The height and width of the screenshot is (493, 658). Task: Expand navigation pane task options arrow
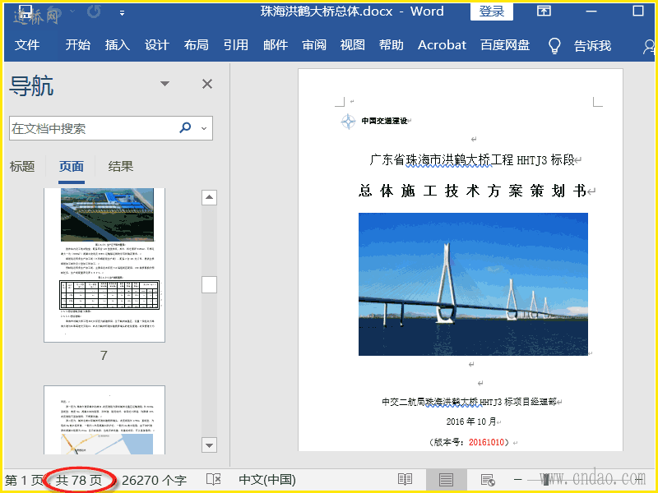[164, 84]
